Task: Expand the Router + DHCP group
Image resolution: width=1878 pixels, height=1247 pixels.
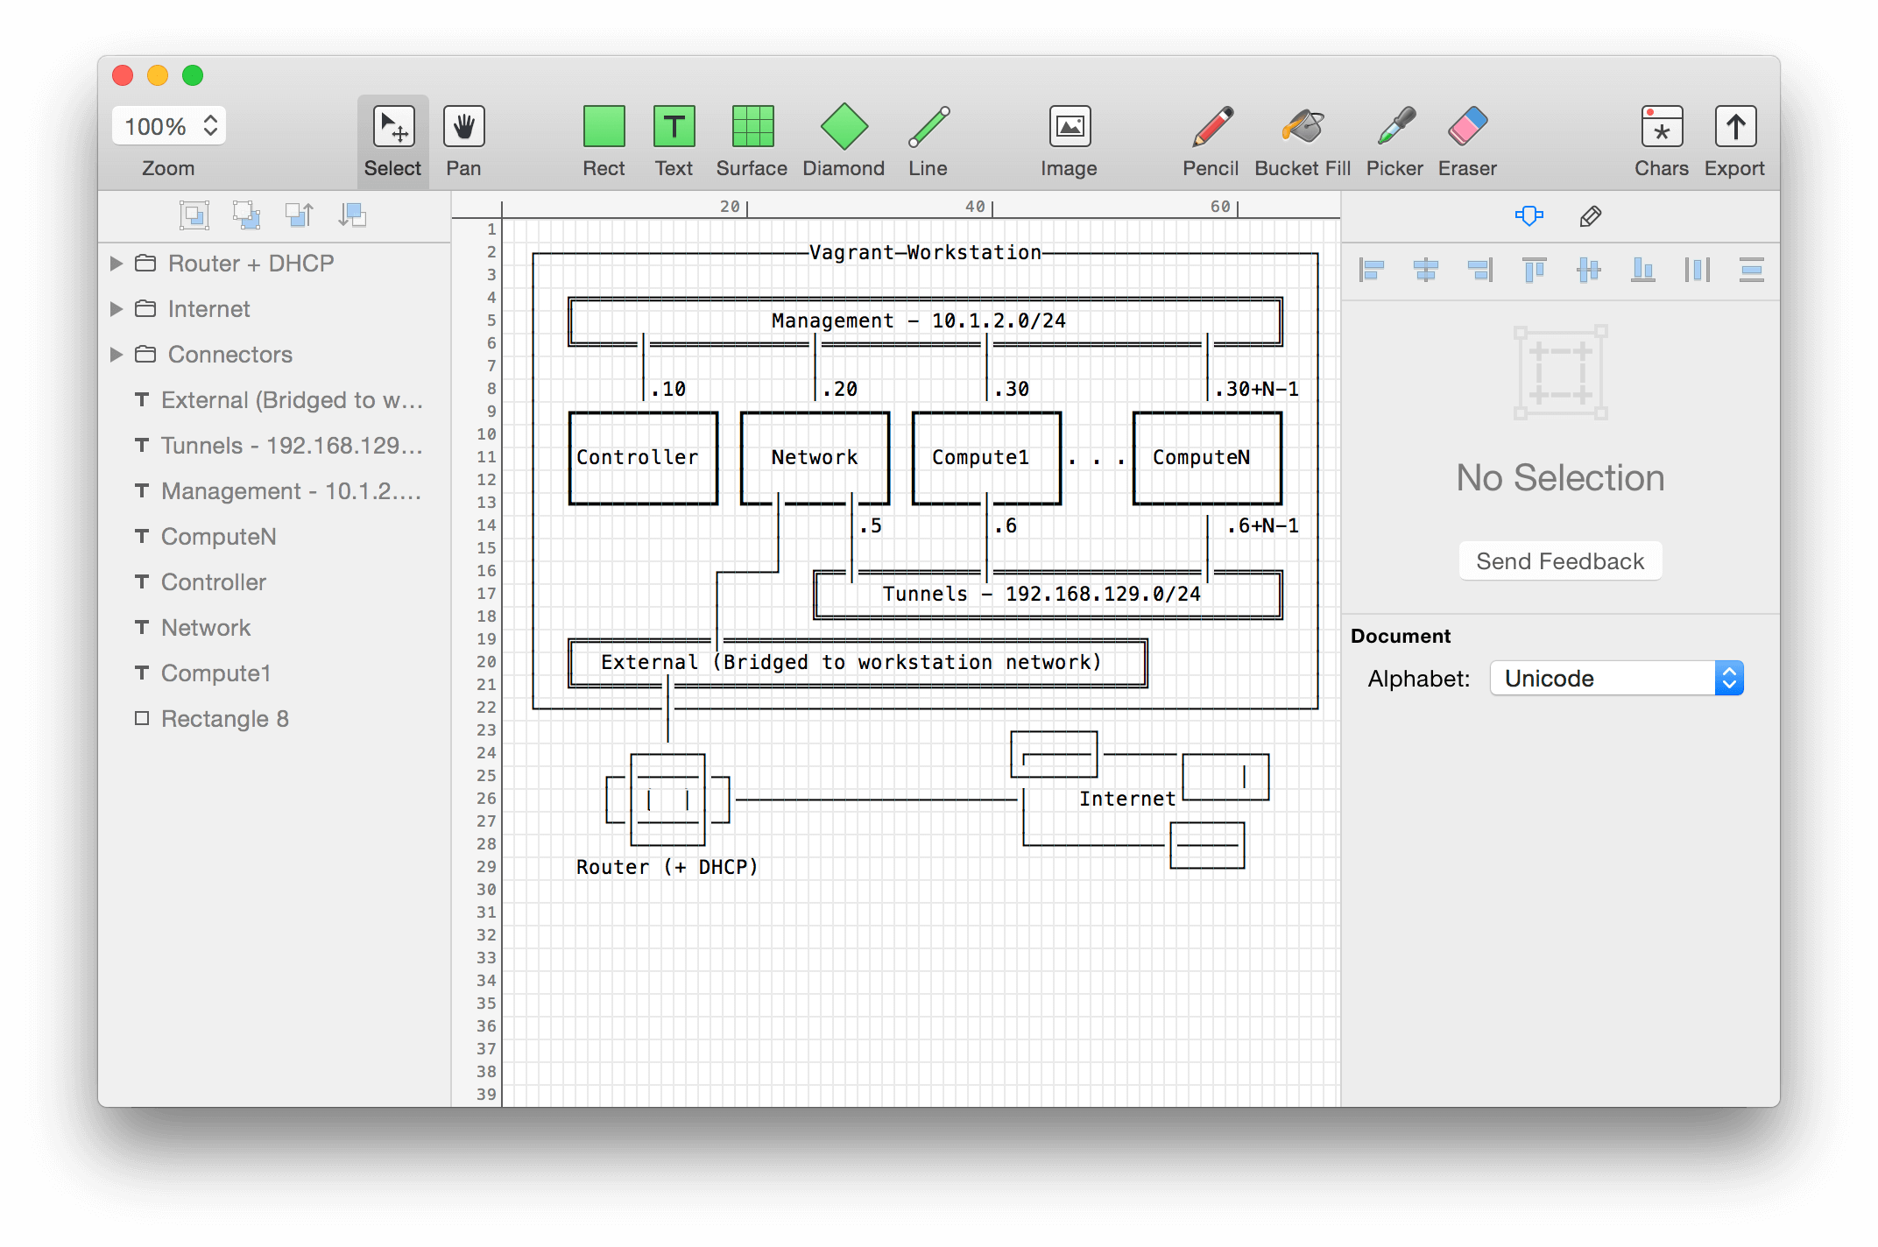Action: (x=116, y=264)
